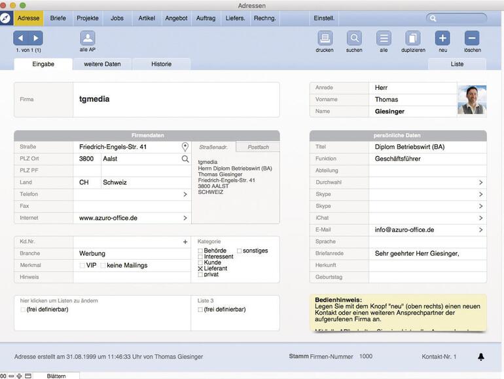Click the Geburtstag field

(x=427, y=277)
